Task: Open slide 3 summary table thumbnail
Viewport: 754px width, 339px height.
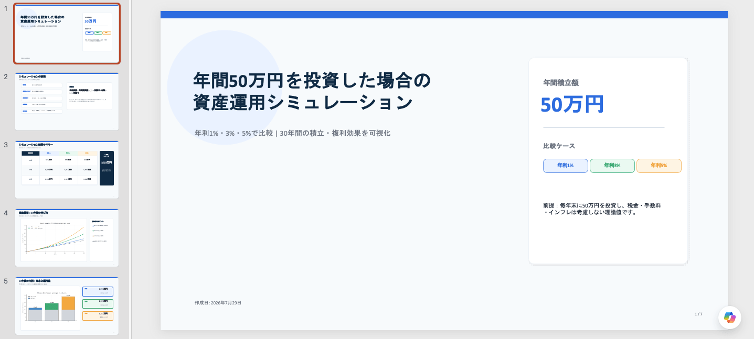Action: click(67, 170)
